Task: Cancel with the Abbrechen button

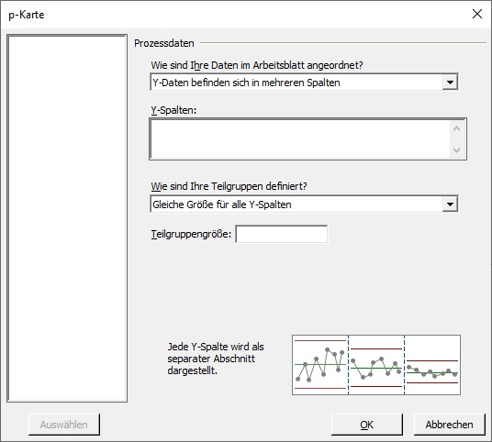Action: click(x=450, y=425)
